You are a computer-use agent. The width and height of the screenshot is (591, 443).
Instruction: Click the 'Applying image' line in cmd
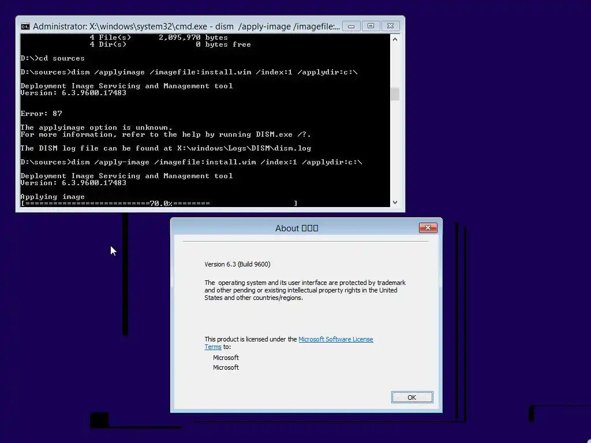pyautogui.click(x=53, y=197)
